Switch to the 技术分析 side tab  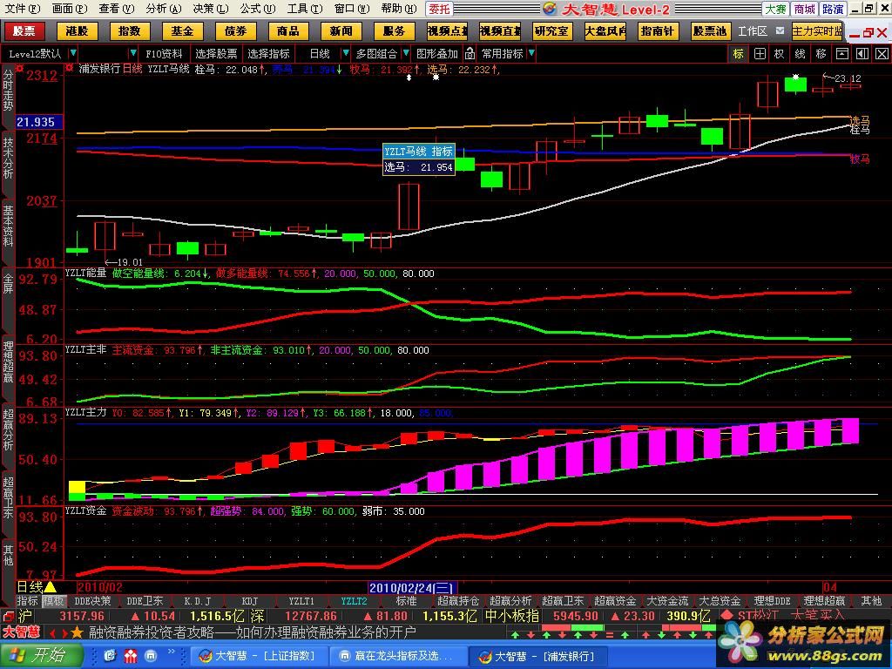(x=8, y=159)
